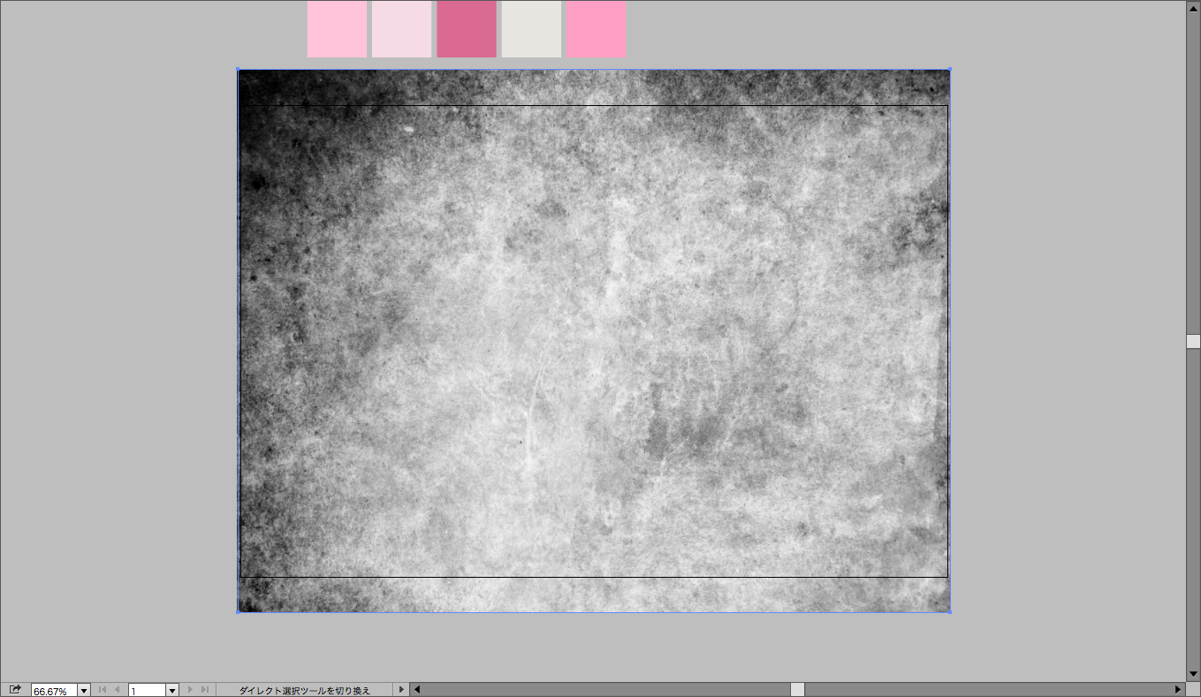Screen dimensions: 1201x697
Task: Click the 66.67% zoom level field
Action: point(54,690)
